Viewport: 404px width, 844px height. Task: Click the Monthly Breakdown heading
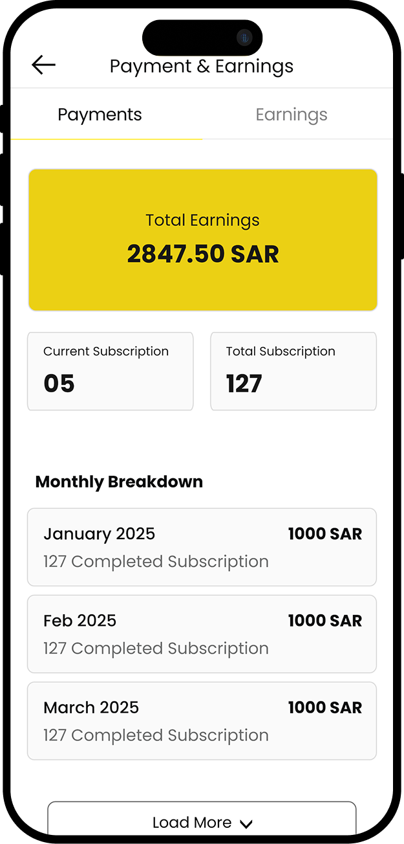click(x=119, y=482)
